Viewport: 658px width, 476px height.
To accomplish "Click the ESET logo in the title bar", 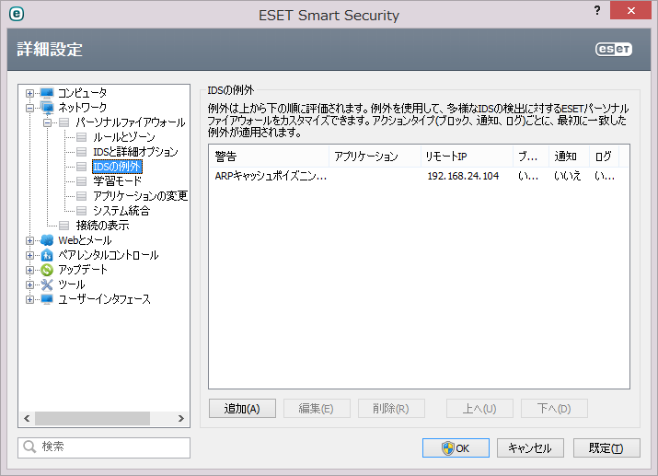I will [x=16, y=14].
